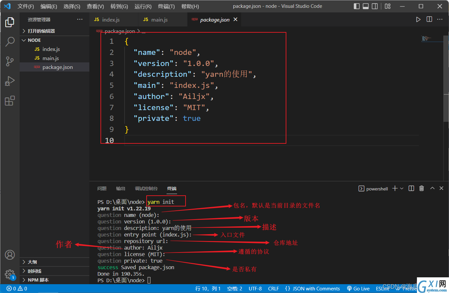The width and height of the screenshot is (449, 293).
Task: Open the 帮助(H) menu
Action: (190, 6)
